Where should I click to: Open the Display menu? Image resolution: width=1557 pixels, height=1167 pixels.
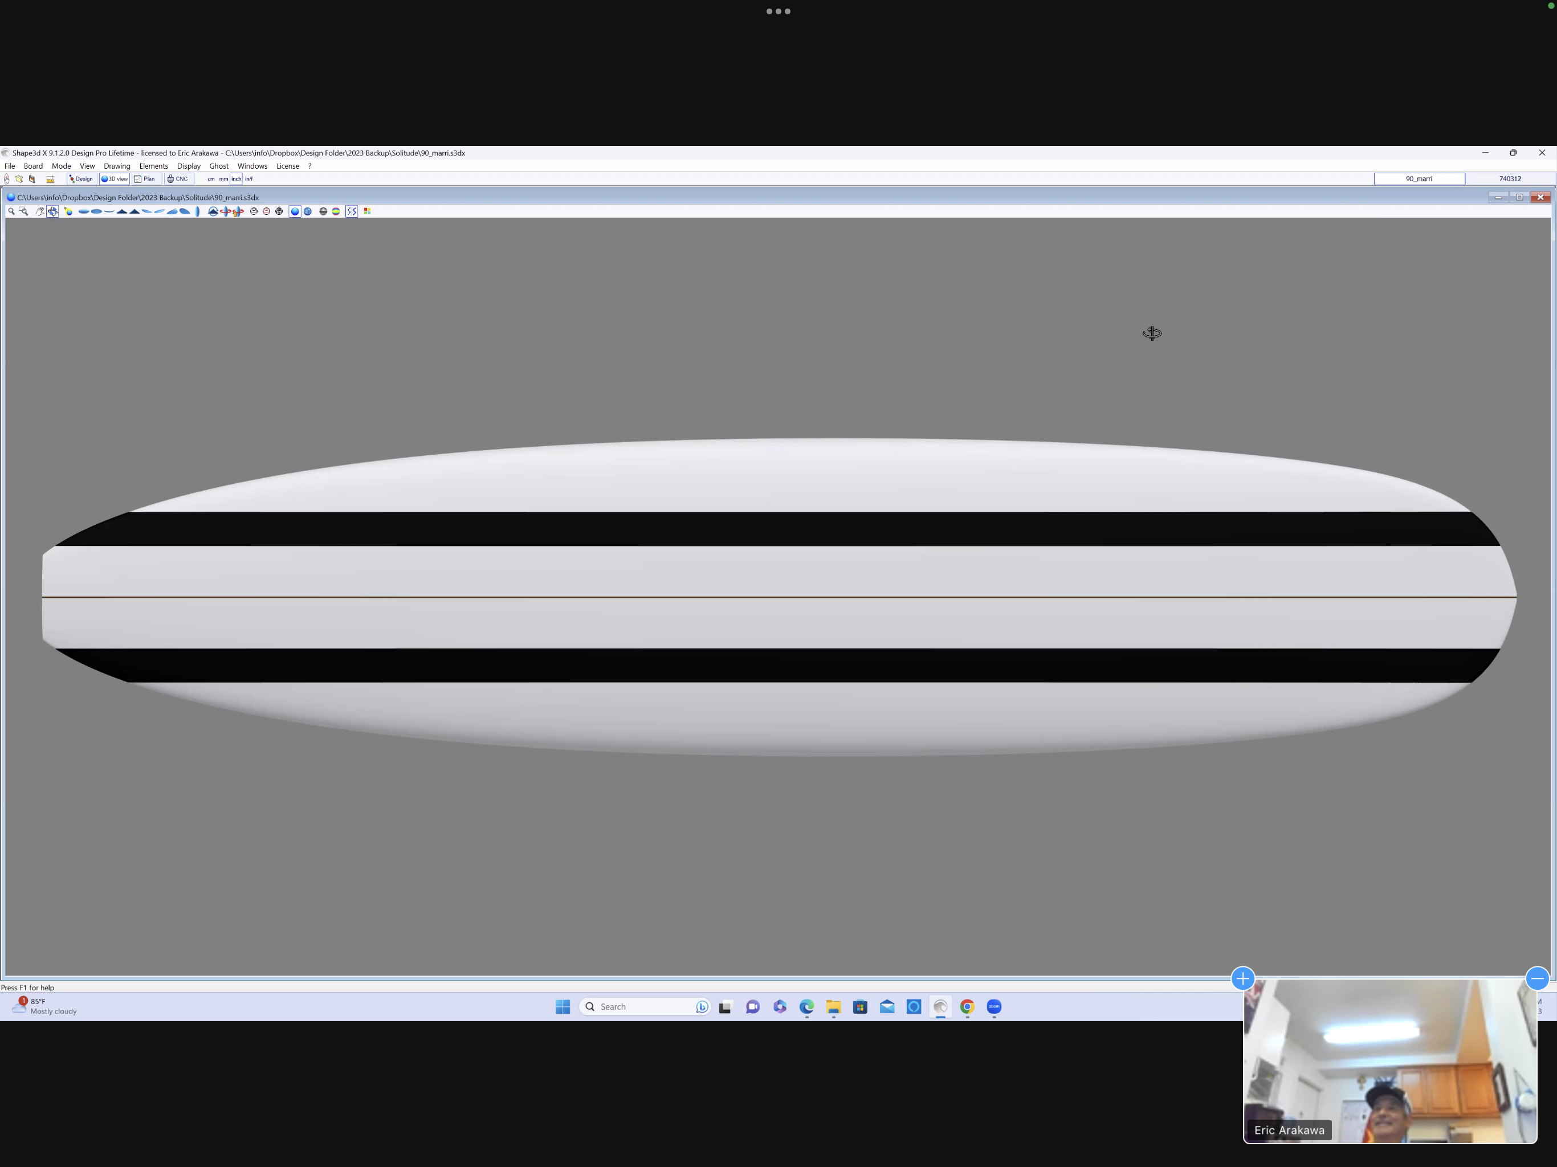188,166
